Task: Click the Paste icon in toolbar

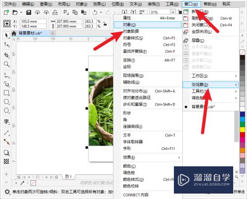Action: [84, 12]
